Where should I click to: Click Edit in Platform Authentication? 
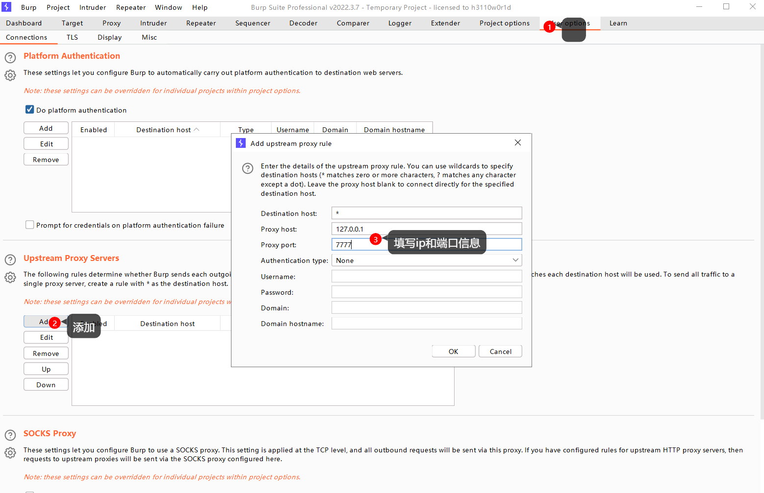[x=46, y=144]
